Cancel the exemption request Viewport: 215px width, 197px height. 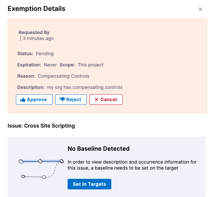(106, 99)
